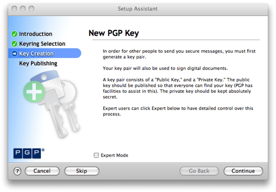Click the blue arrow icon beside Key Creation

15,54
